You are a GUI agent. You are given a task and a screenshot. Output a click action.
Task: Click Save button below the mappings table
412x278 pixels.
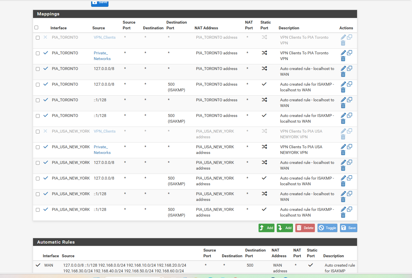(x=349, y=228)
